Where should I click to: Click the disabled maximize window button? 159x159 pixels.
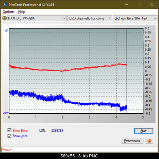[x=139, y=5]
